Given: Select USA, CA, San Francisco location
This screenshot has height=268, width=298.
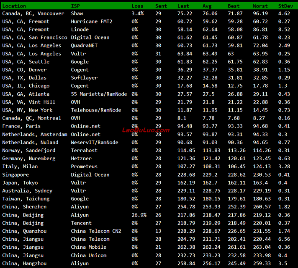Looking at the screenshot, I should 35,37.
